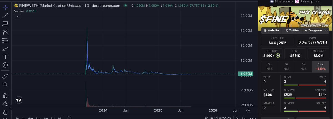The width and height of the screenshot is (333, 119).
Task: Select the trend line drawing tool
Action: point(5,16)
